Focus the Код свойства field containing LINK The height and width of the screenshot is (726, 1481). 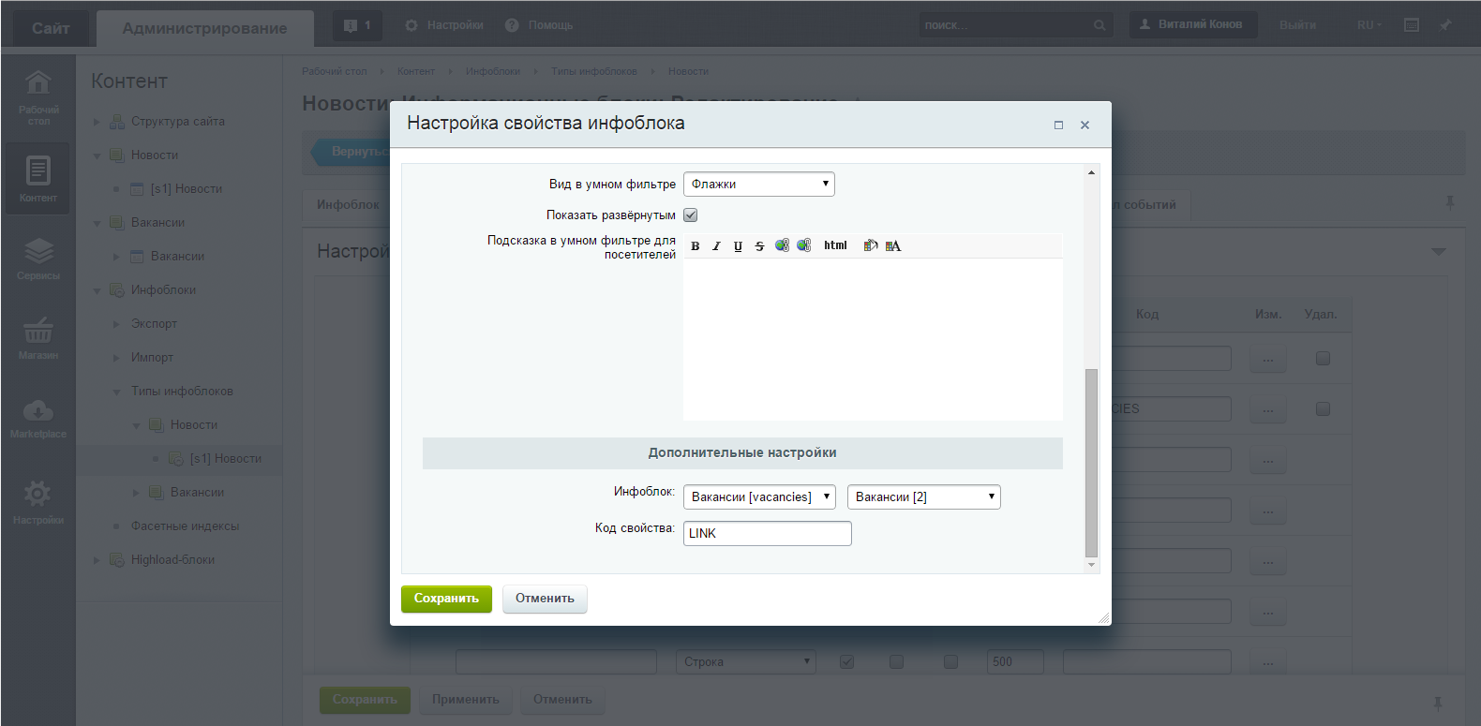tap(767, 534)
